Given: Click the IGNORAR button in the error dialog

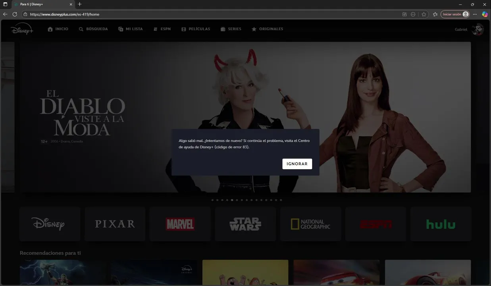Looking at the screenshot, I should (x=297, y=164).
